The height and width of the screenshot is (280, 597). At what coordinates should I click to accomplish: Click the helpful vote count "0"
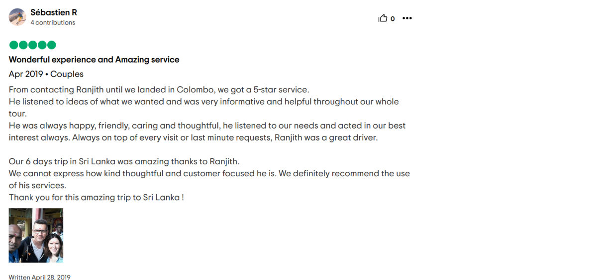click(x=393, y=19)
